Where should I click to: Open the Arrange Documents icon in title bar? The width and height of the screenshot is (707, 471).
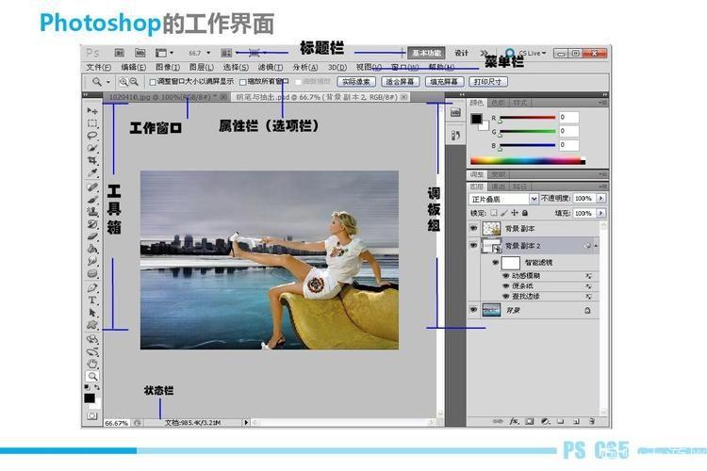(x=226, y=53)
